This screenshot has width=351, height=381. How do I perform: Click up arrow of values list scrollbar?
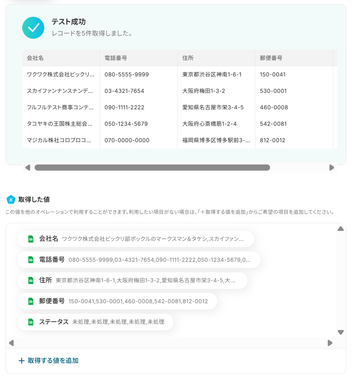click(x=341, y=229)
